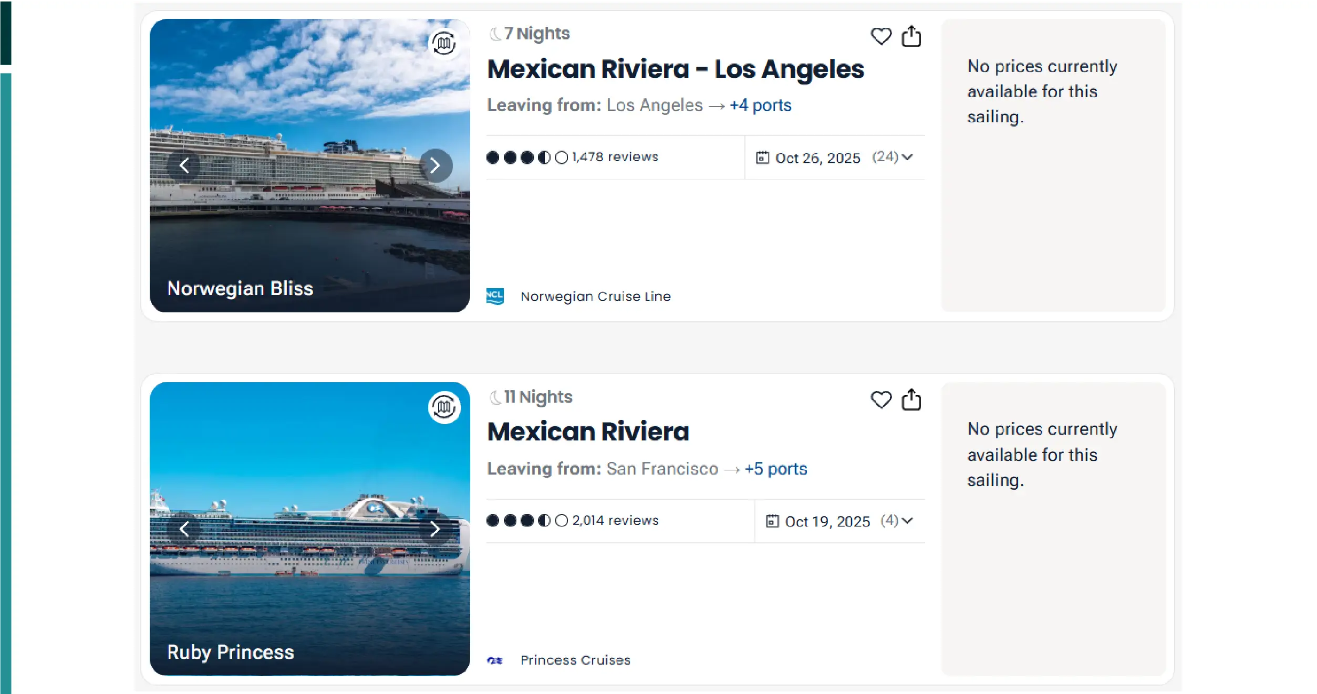Favorite the Mexican Riviera - Los Angeles cruise
1317x694 pixels.
coord(881,36)
